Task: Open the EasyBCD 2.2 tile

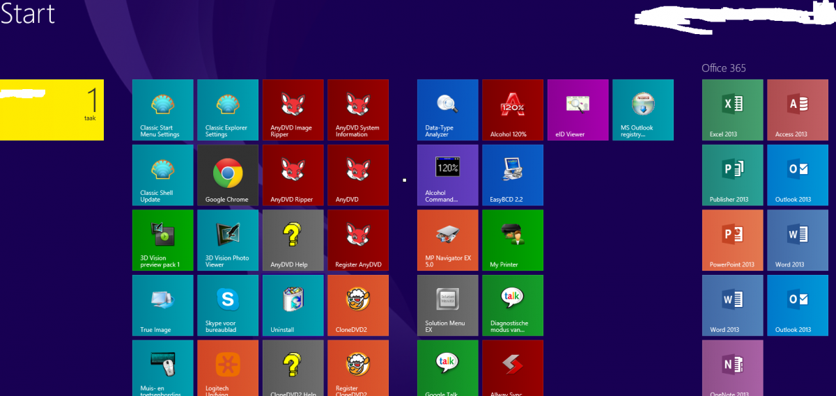Action: 513,175
